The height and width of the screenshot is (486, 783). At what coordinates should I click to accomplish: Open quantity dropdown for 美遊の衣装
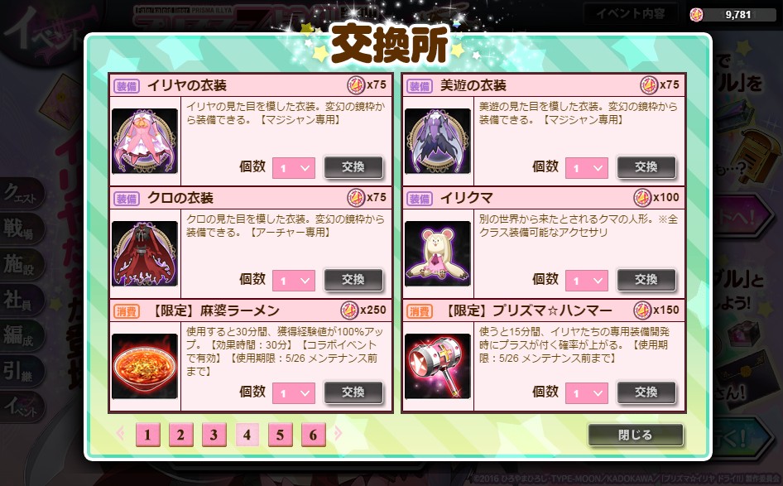(x=587, y=168)
